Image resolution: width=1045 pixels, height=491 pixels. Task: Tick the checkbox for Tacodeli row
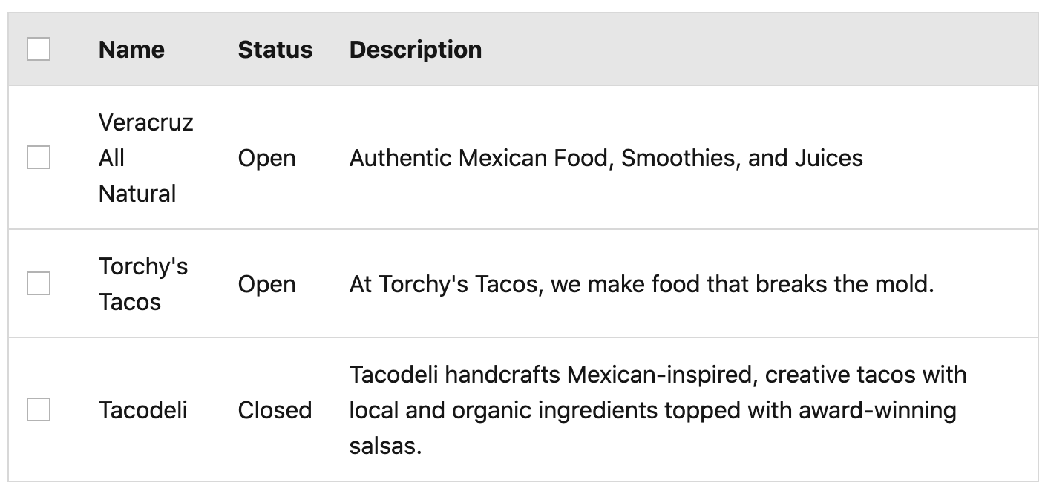pyautogui.click(x=39, y=409)
